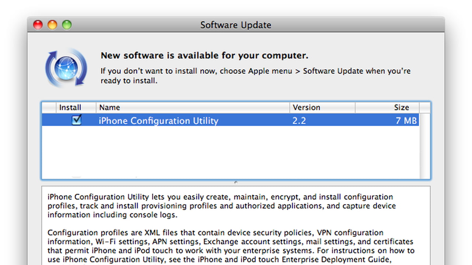This screenshot has height=265, width=472.
Task: Sort updates by the Version column header
Action: (322, 107)
